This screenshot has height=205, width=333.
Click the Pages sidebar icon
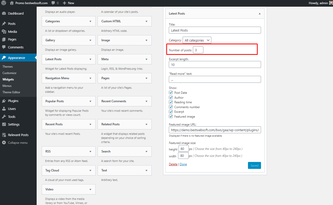(x=4, y=39)
